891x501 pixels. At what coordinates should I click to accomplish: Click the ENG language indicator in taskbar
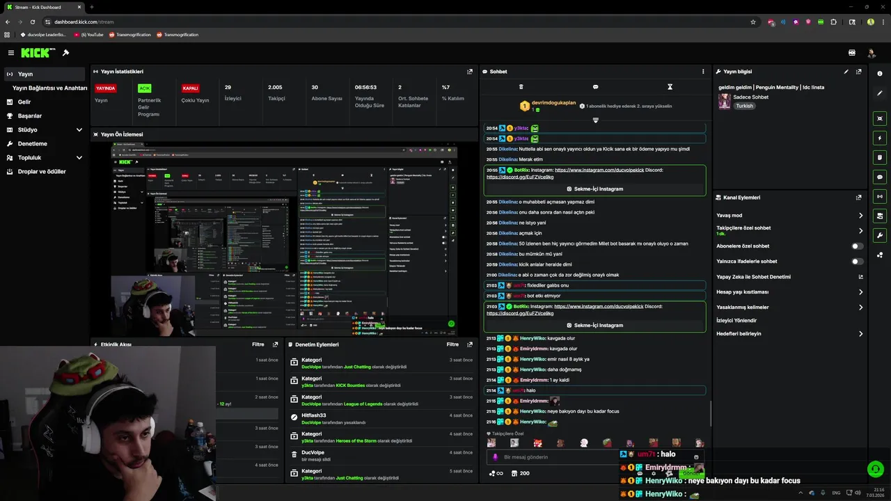[x=836, y=493]
